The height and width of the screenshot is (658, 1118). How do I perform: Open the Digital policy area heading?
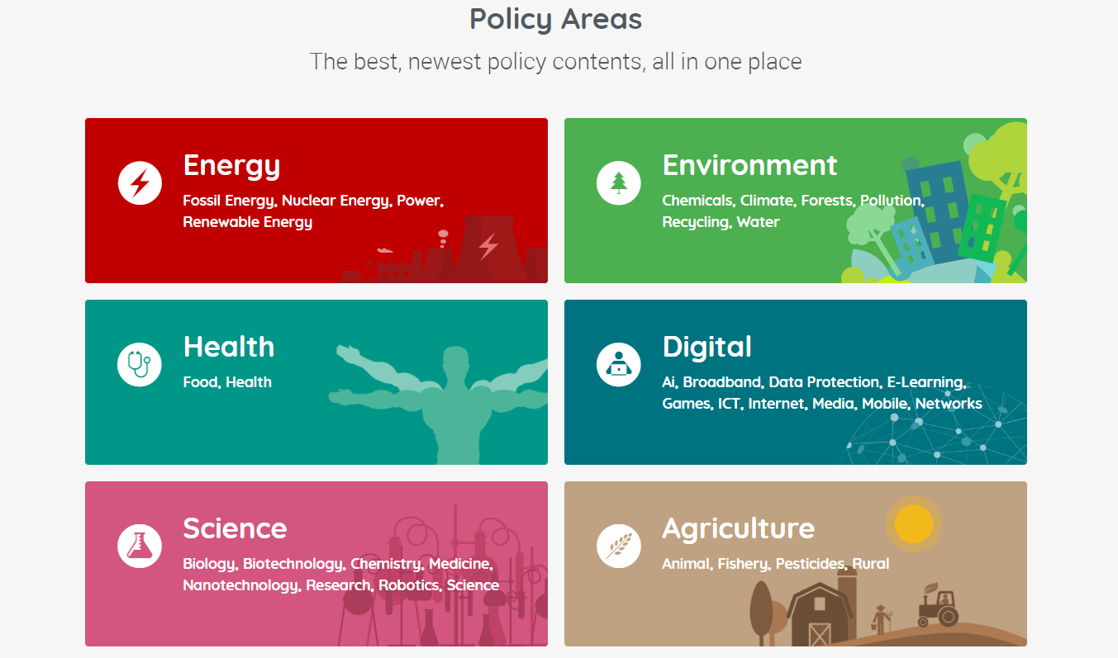tap(706, 347)
